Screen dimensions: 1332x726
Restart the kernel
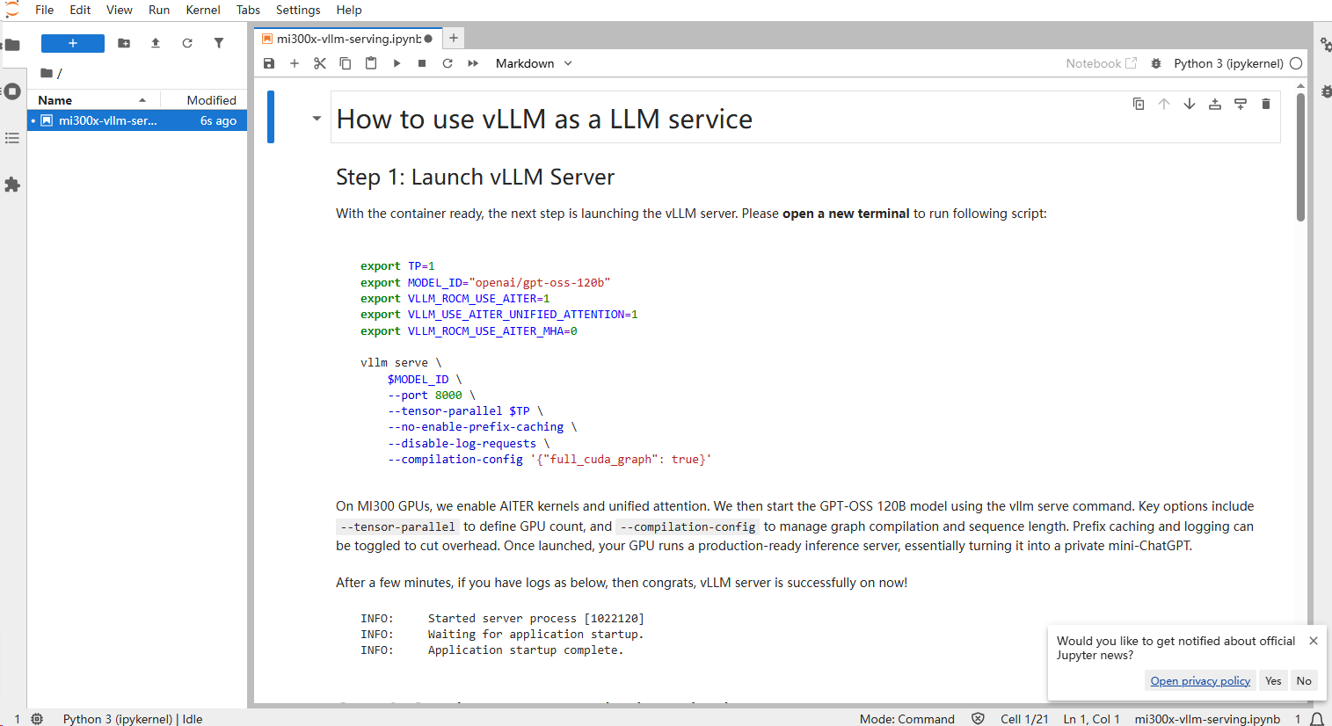tap(448, 63)
